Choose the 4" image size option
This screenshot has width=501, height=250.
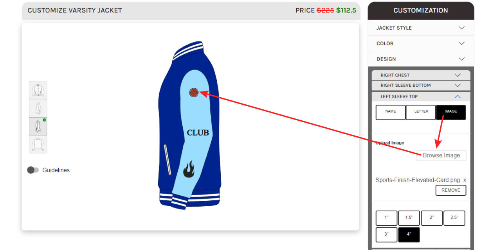(x=409, y=234)
